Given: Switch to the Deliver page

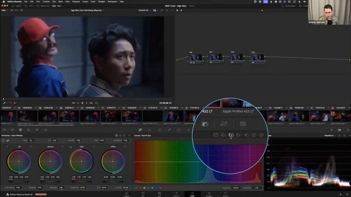Looking at the screenshot, I should point(225,194).
